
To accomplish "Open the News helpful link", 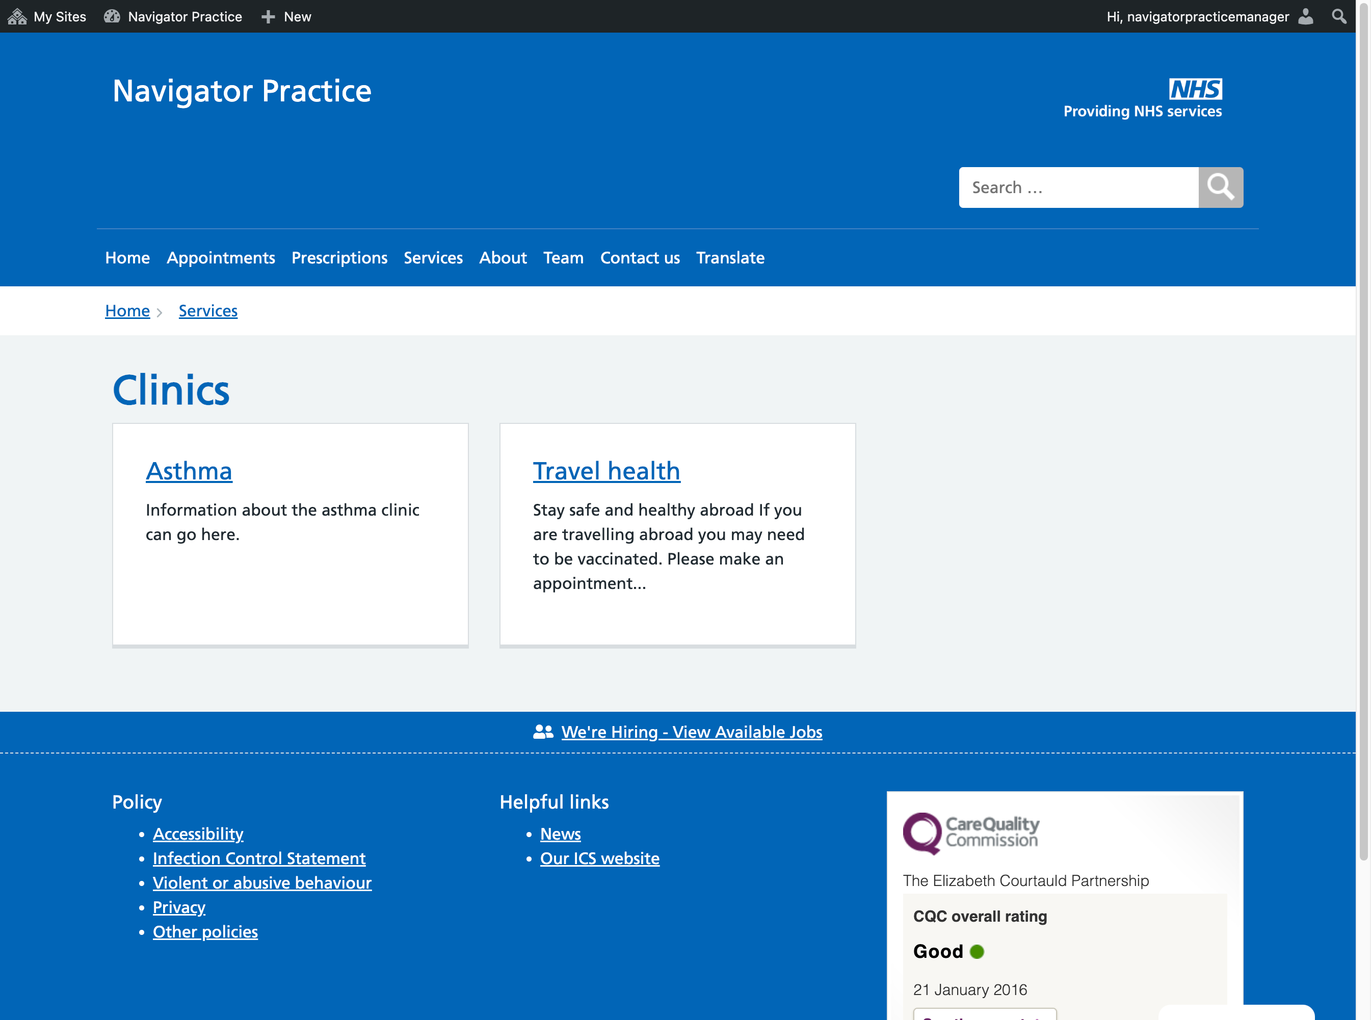I will point(560,834).
